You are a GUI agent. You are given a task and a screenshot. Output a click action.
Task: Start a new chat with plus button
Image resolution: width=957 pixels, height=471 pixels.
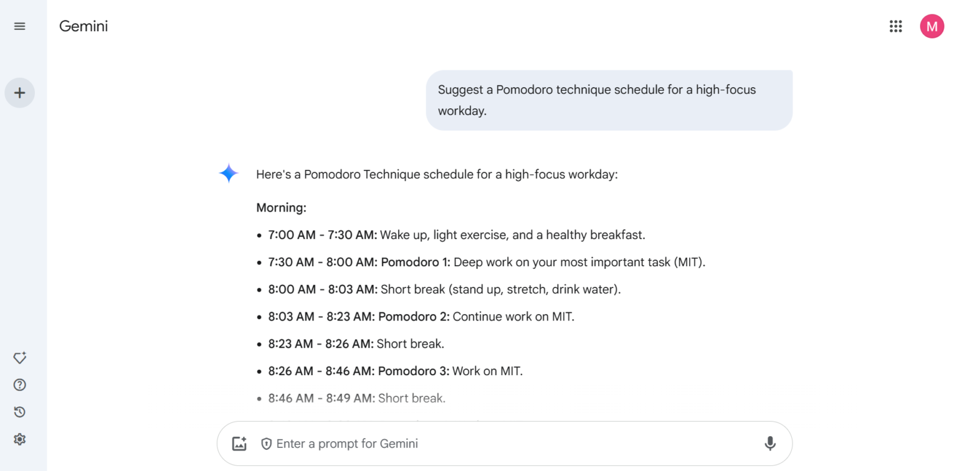tap(20, 93)
